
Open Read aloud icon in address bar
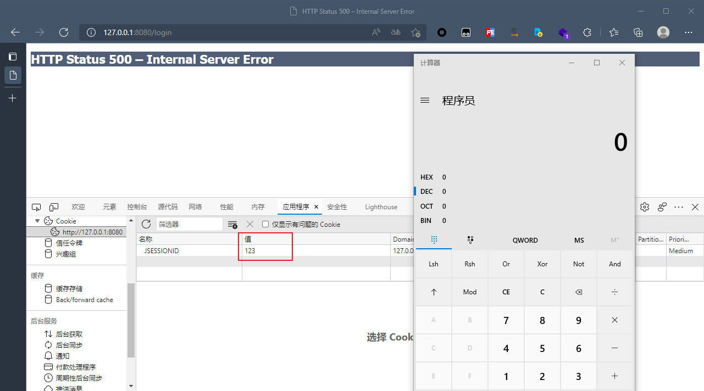click(376, 32)
